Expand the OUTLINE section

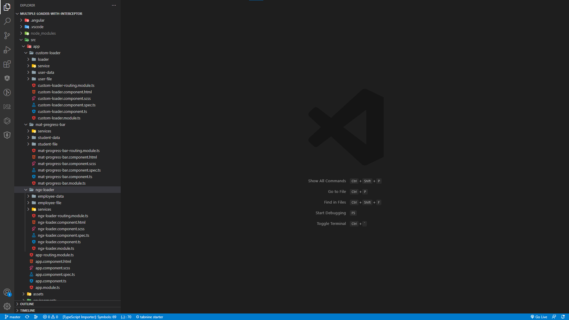(68, 304)
